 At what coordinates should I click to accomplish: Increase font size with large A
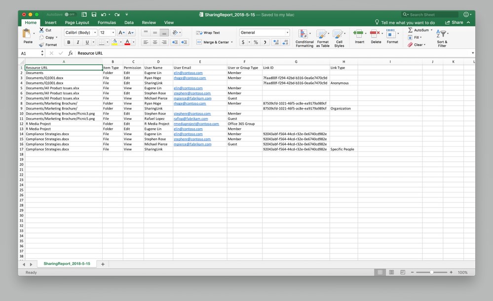tap(121, 33)
